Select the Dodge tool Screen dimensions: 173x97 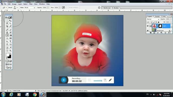pos(10,38)
